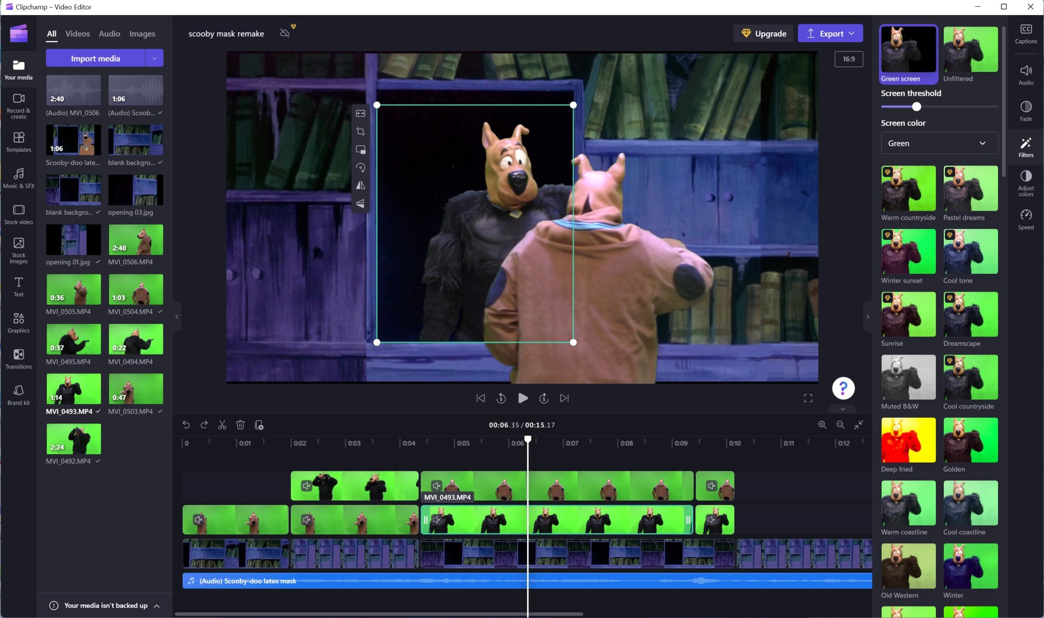Open the Filters properties tab
Image resolution: width=1044 pixels, height=618 pixels.
pos(1025,148)
